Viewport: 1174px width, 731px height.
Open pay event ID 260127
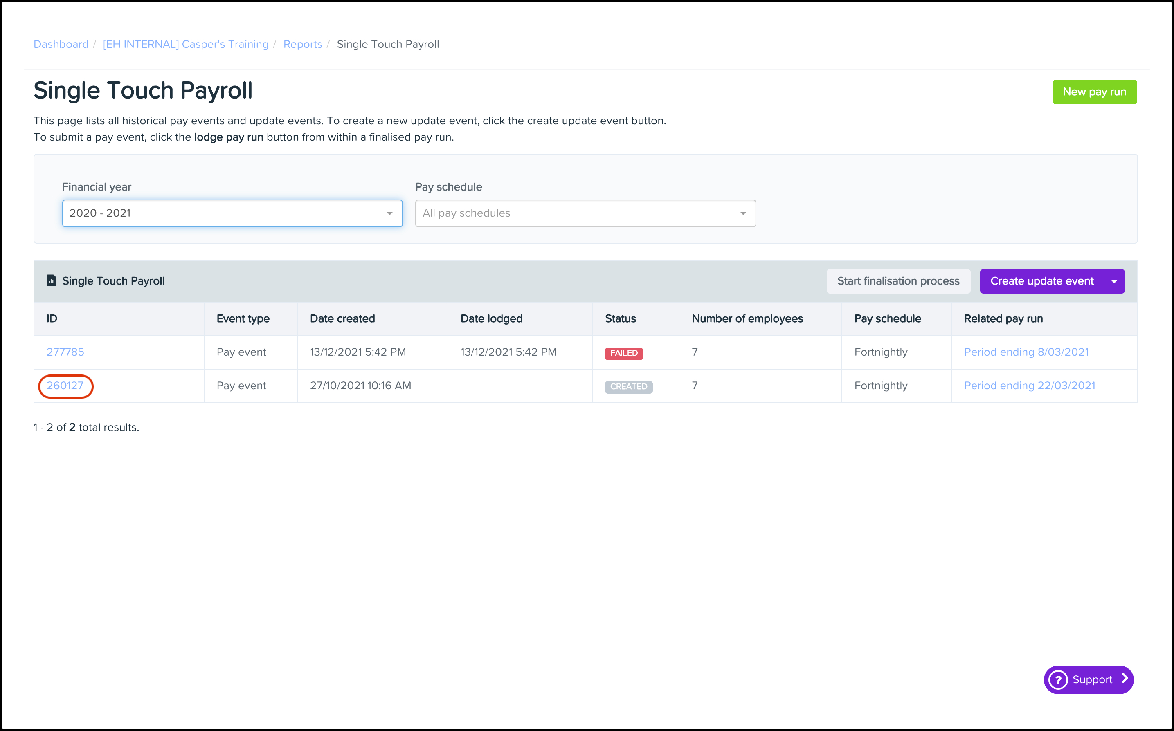coord(65,386)
